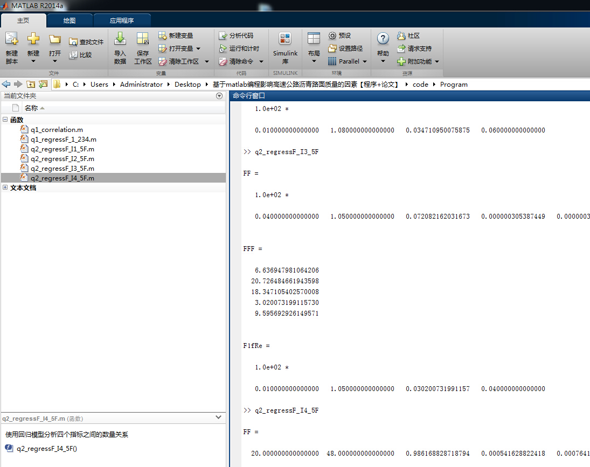This screenshot has width=590, height=467.
Task: Click the 附加功能 (Add-Ons) icon
Action: point(401,61)
